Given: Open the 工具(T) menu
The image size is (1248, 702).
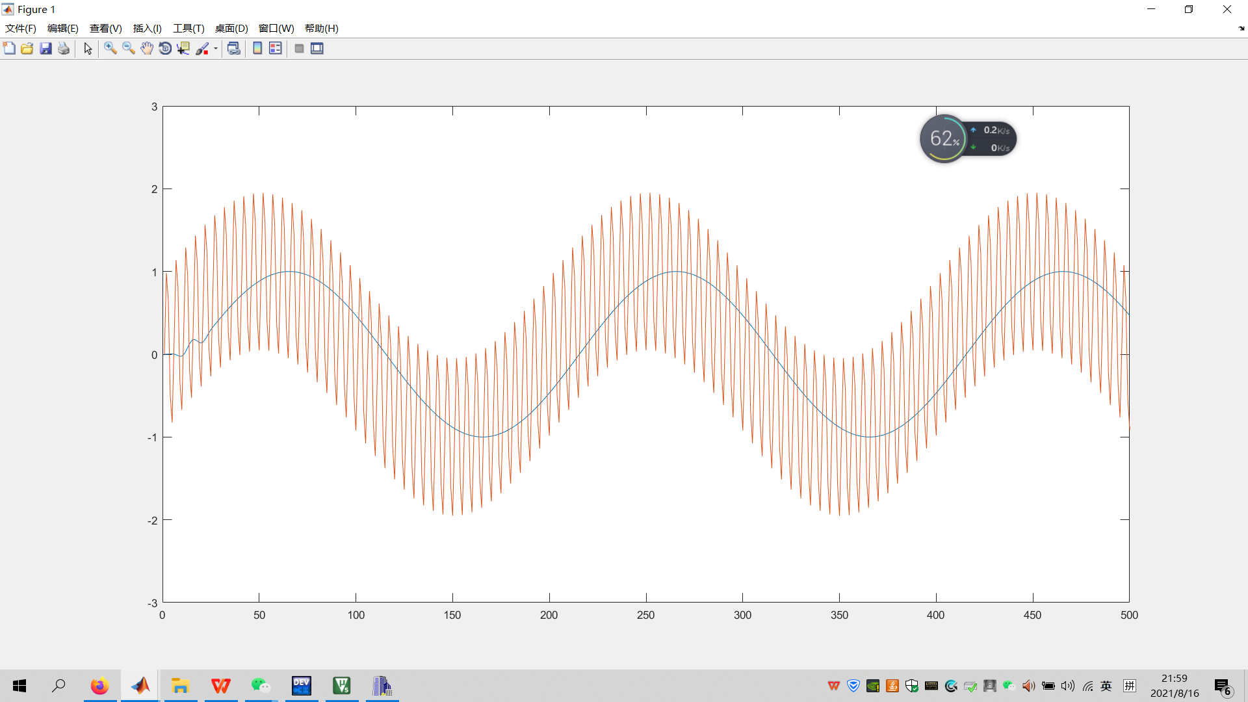Looking at the screenshot, I should (x=188, y=29).
